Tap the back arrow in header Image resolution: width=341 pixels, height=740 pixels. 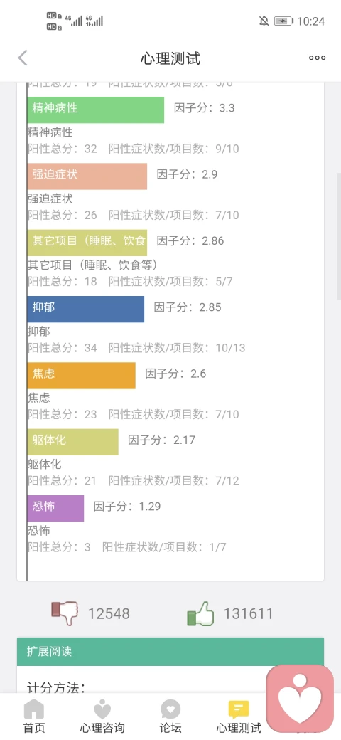(23, 58)
